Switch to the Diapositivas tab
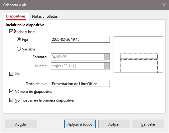 (x=16, y=16)
